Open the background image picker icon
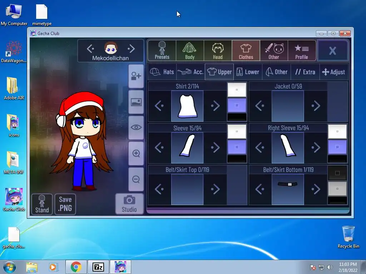 click(136, 102)
